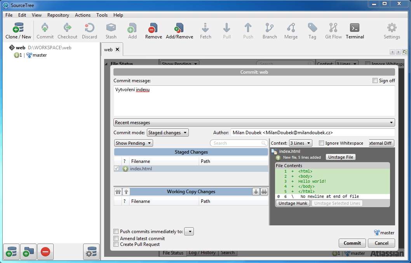Viewport: 411px width, 263px height.
Task: Select the Add/Remove toolbar icon
Action: 179,31
